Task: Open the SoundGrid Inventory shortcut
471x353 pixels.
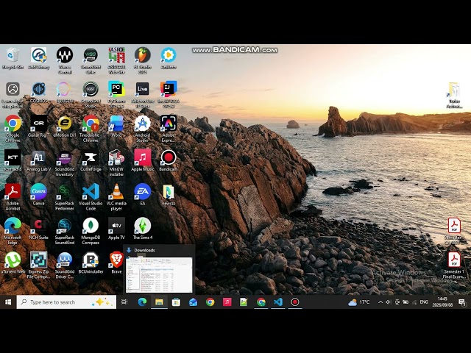Action: pos(65,163)
